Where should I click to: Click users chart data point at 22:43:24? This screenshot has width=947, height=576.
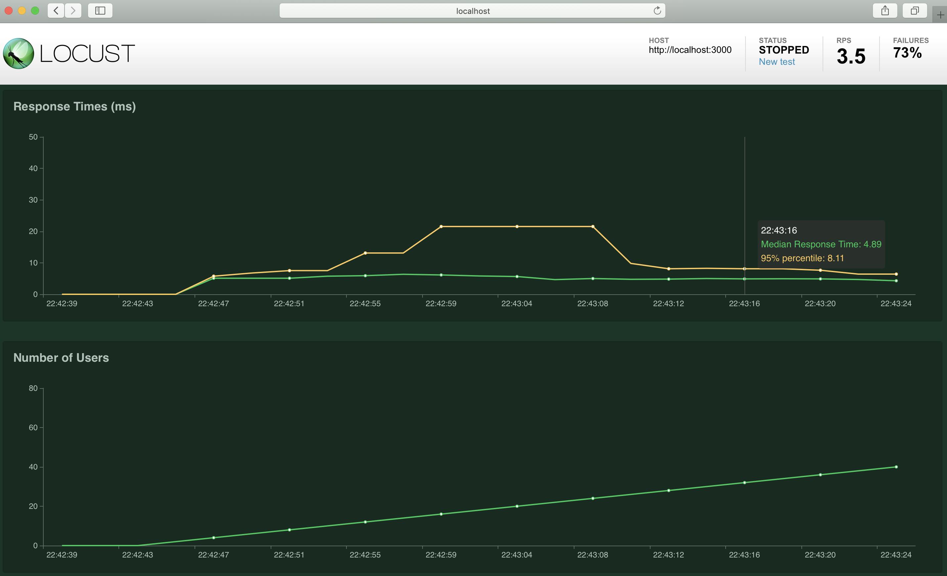click(x=896, y=467)
